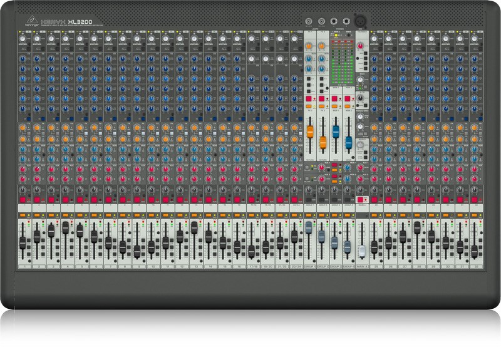
Task: Toggle red mute button on FX 1 strip
Action: tap(309, 99)
